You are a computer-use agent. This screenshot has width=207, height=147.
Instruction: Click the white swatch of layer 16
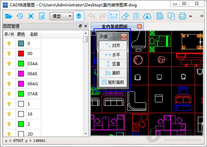(x=21, y=114)
